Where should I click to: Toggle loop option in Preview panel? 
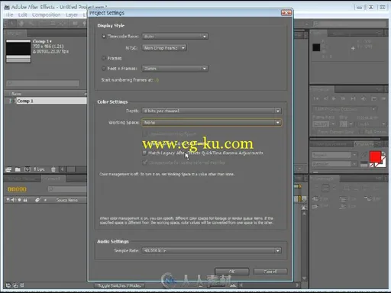tap(374, 98)
